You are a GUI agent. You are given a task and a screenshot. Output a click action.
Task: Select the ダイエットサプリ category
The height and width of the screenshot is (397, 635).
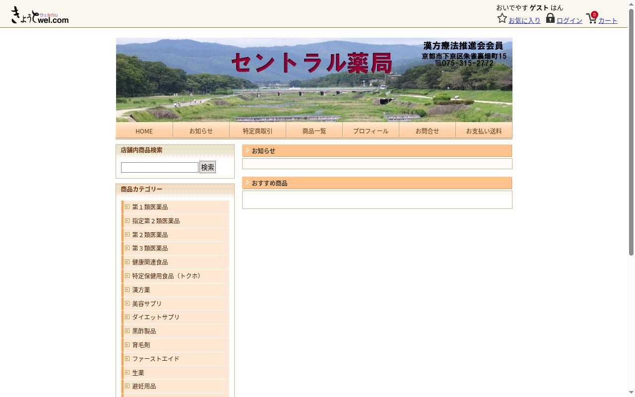175,317
